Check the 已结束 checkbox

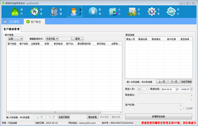coord(184,108)
